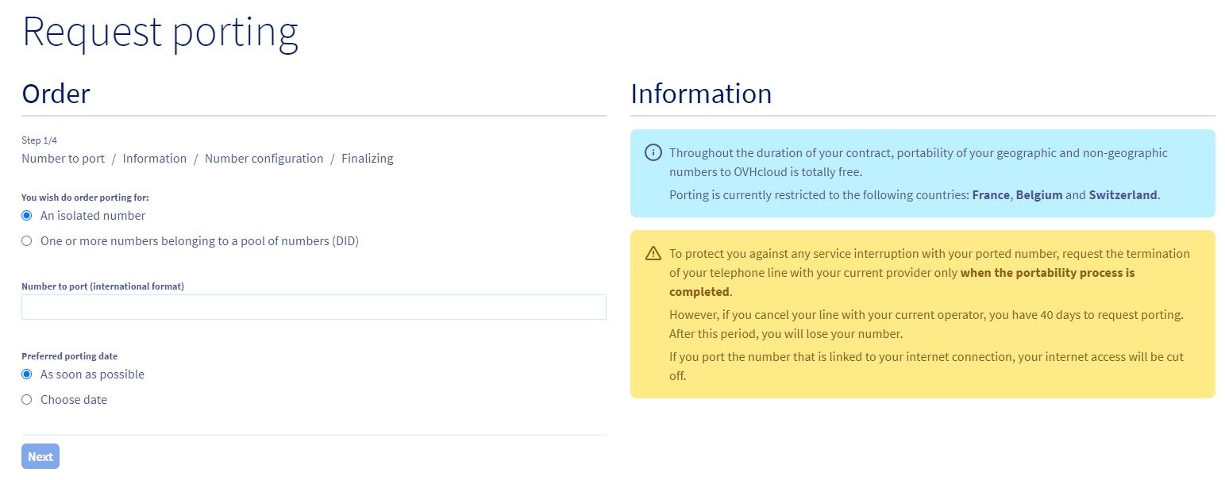Screen dimensions: 1225x480
Task: Go to the 'Information' step in breadcrumb
Action: pyautogui.click(x=155, y=159)
